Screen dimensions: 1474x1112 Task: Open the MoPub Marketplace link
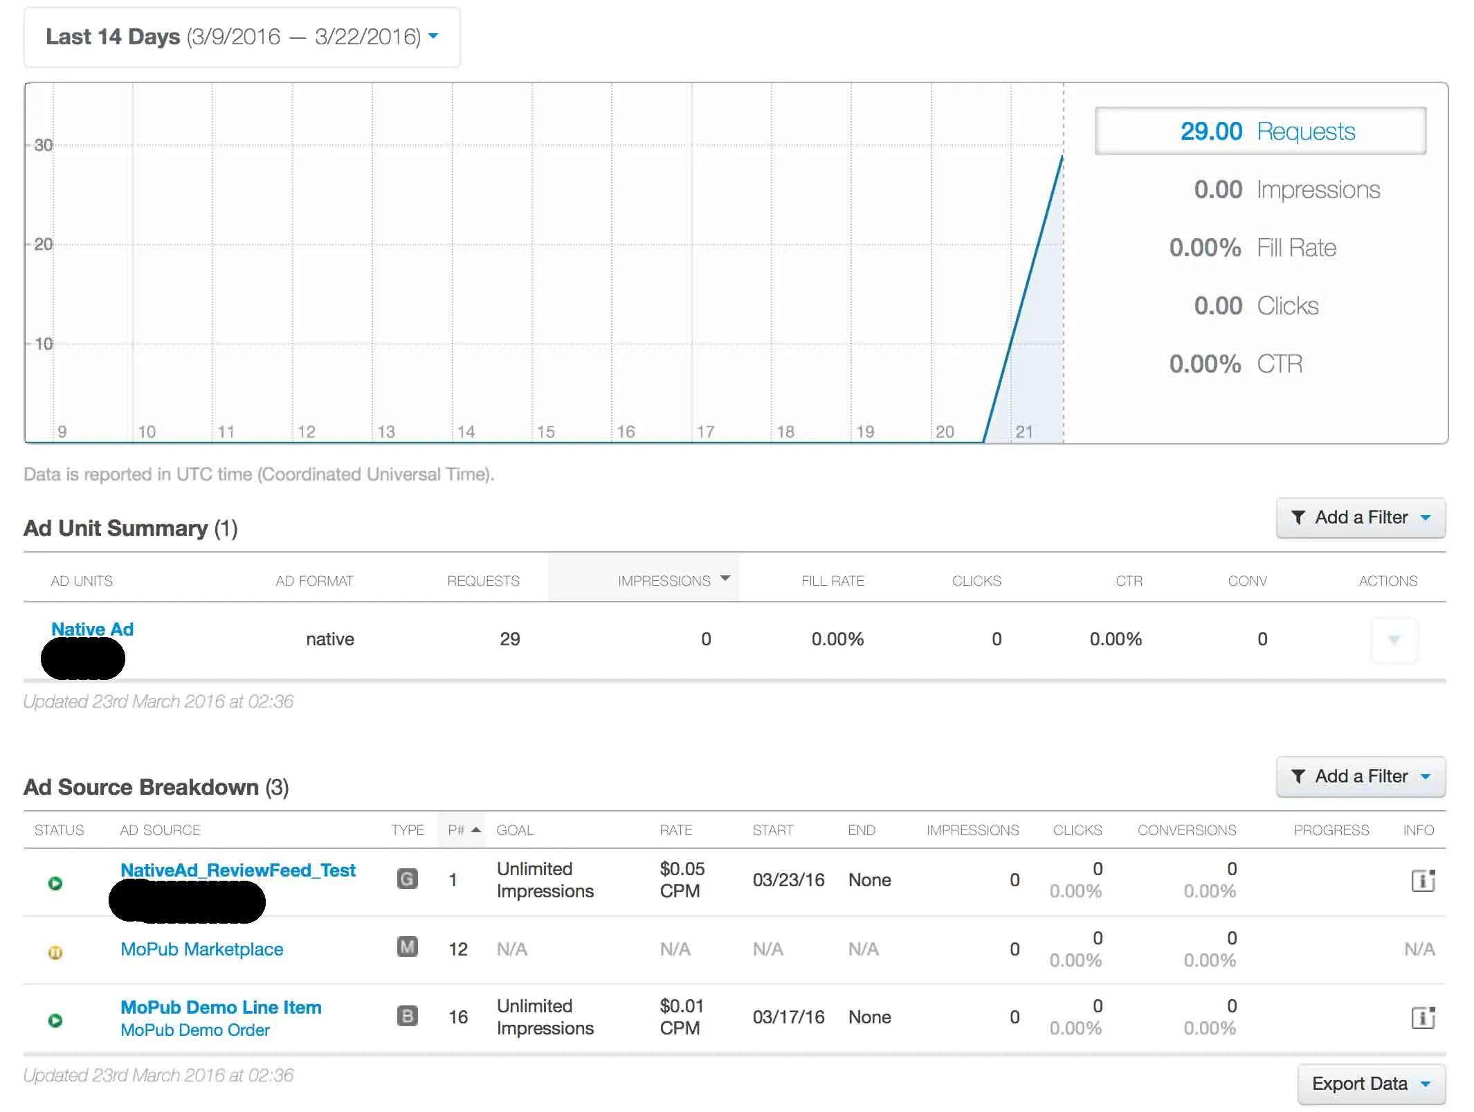click(x=201, y=949)
